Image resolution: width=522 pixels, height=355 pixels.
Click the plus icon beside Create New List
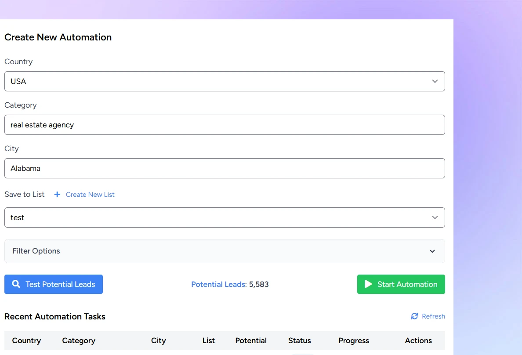(57, 195)
